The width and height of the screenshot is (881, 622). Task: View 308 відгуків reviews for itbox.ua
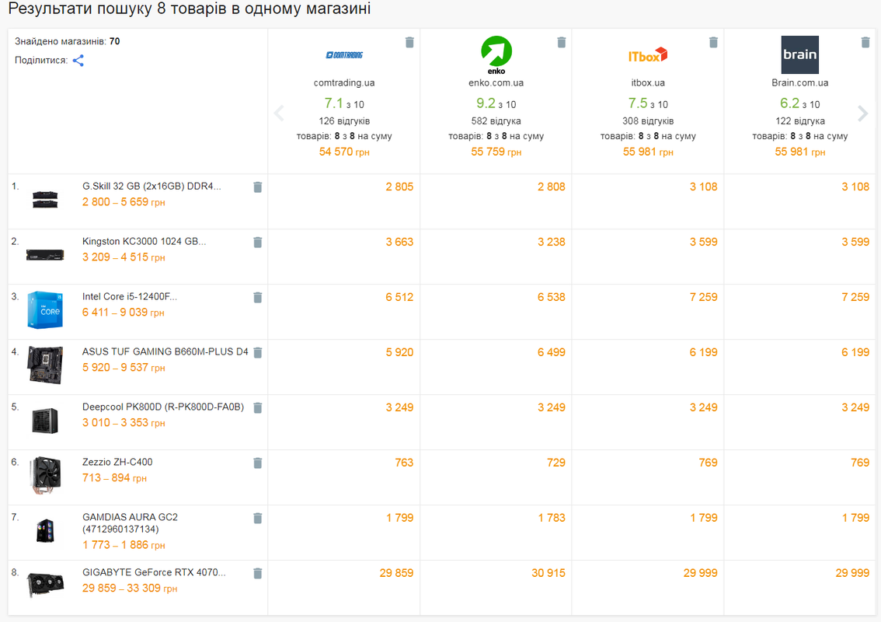[648, 121]
